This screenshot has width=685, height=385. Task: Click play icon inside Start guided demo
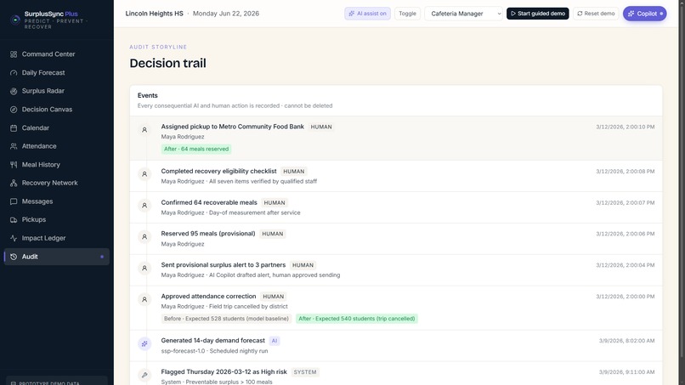pos(512,14)
